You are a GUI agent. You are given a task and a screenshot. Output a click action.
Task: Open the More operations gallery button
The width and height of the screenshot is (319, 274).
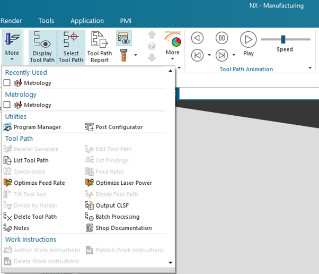12,47
